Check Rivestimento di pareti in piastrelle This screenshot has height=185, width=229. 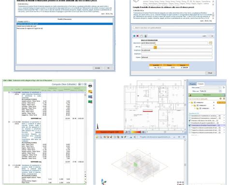(x=190, y=123)
